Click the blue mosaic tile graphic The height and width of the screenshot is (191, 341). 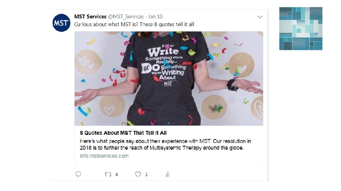pos(301,28)
